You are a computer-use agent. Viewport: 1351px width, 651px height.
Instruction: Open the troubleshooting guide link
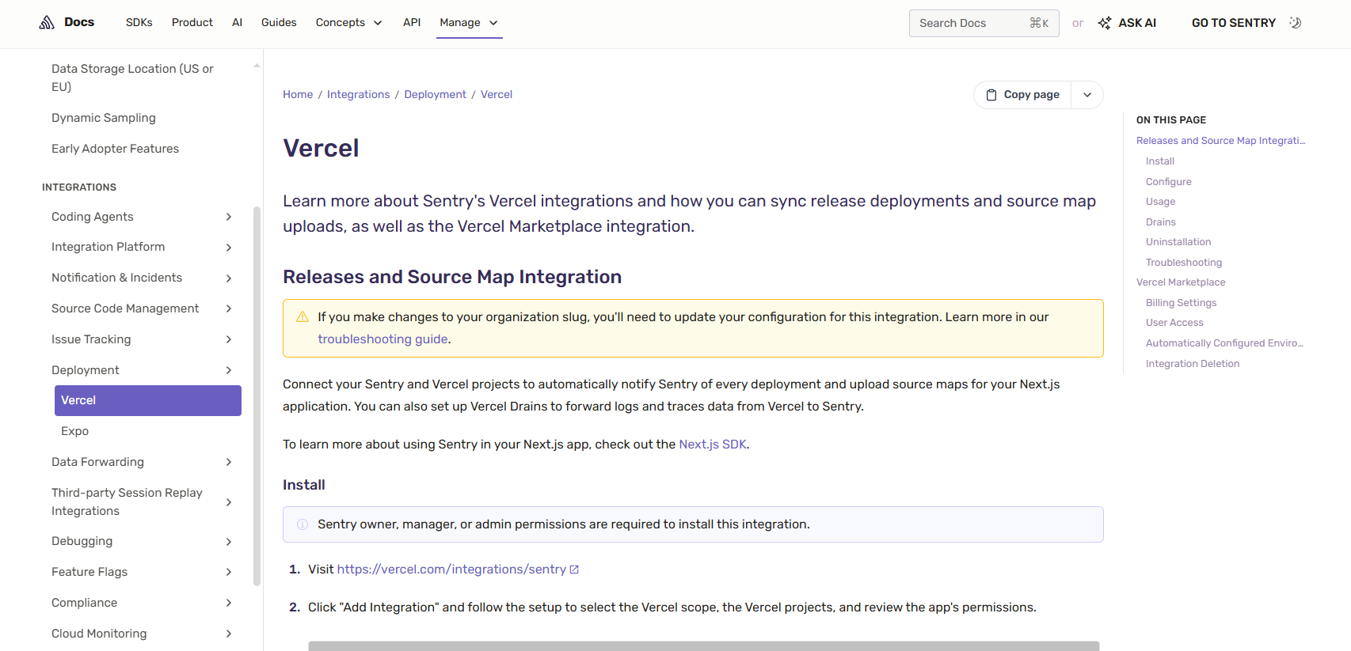(x=382, y=339)
